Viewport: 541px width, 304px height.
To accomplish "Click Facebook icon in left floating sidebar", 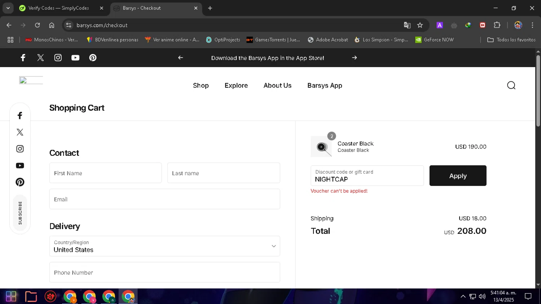I will click(20, 115).
